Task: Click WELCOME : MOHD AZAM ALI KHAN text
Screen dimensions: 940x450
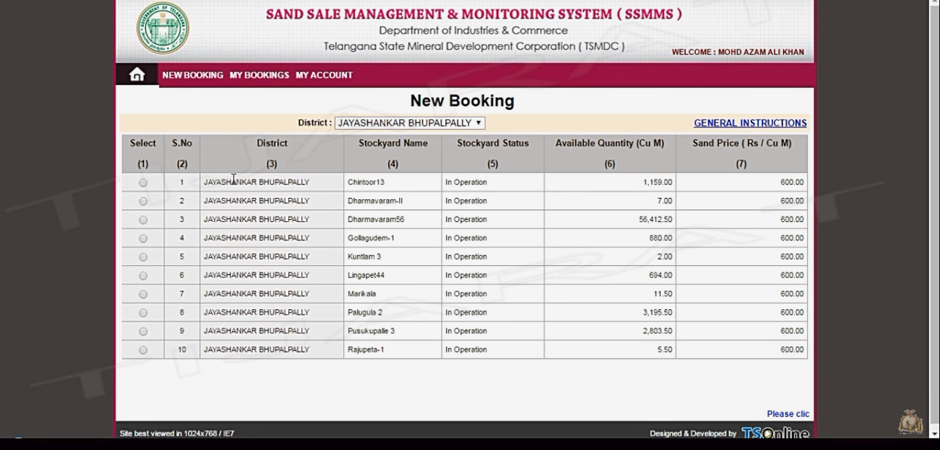Action: 738,52
